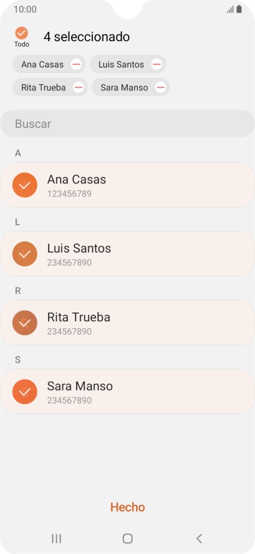Uncheck Rita Trueba contact checkmark
255x554 pixels.
(x=25, y=323)
